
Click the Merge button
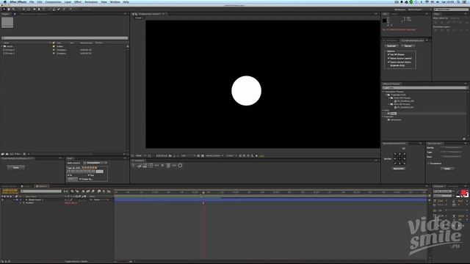pos(408,45)
